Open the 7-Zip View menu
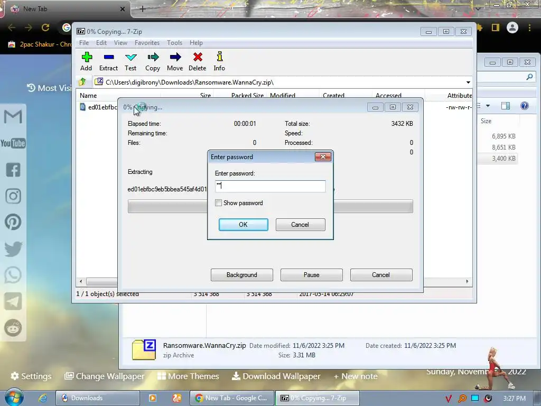541x406 pixels. coord(121,43)
